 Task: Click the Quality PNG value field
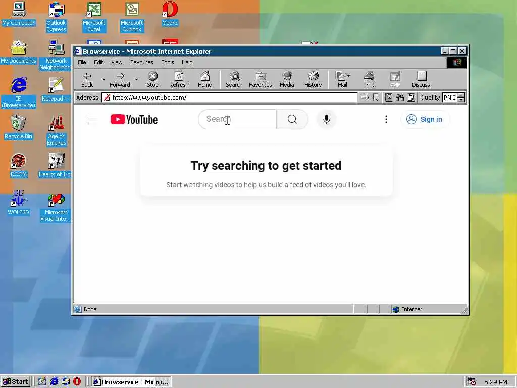[450, 98]
